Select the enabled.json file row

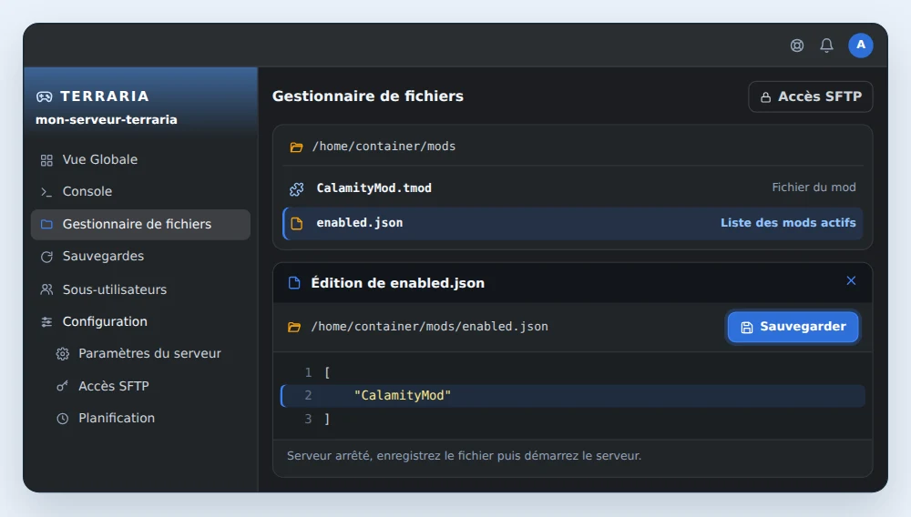click(573, 223)
